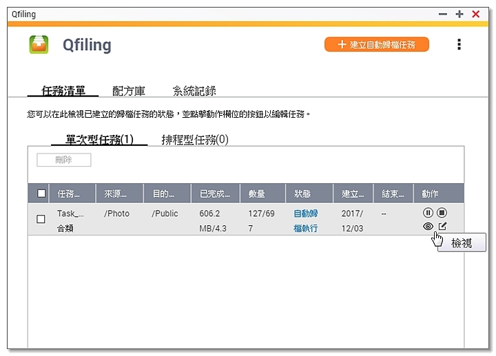
Task: Open the 系統記錄 system log tab
Action: click(194, 91)
